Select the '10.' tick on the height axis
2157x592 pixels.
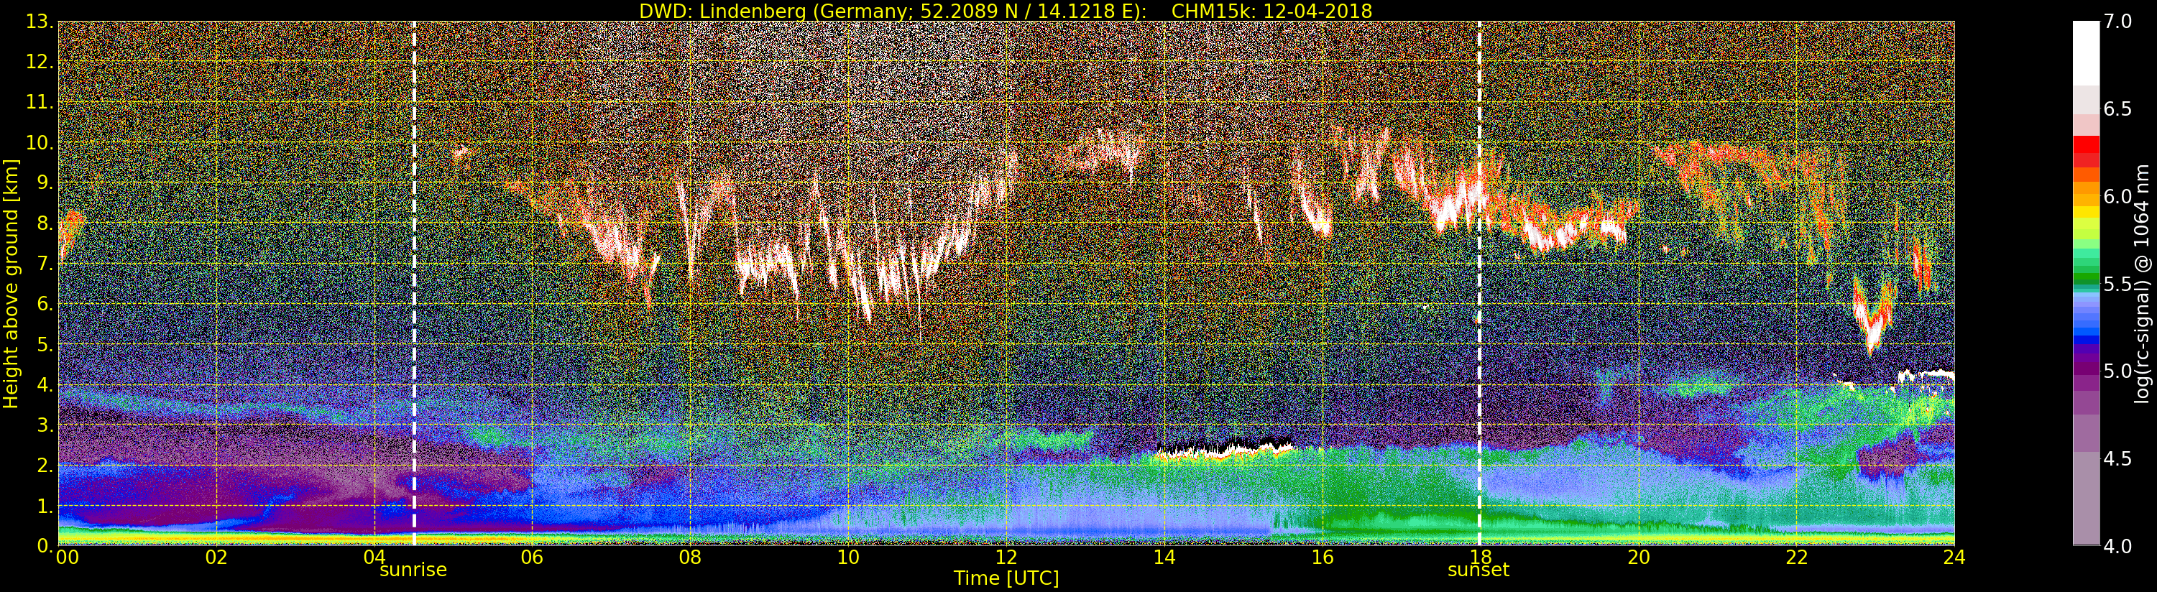coord(40,142)
